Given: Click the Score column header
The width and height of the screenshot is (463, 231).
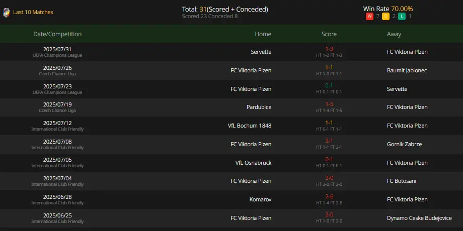Looking at the screenshot, I should click(x=329, y=34).
